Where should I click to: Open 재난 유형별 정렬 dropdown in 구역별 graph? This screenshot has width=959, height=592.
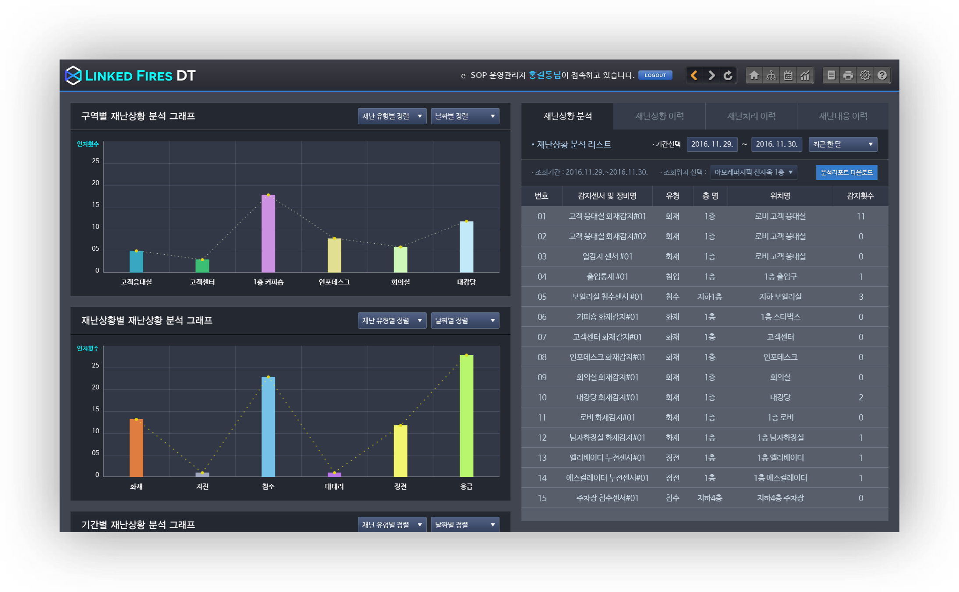[x=392, y=116]
